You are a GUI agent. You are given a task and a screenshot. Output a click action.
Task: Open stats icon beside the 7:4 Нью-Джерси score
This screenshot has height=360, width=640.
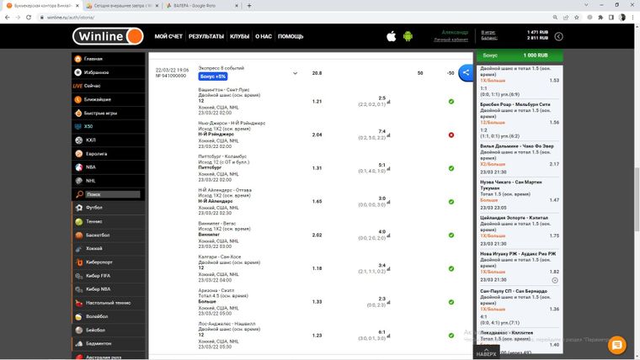pos(388,135)
